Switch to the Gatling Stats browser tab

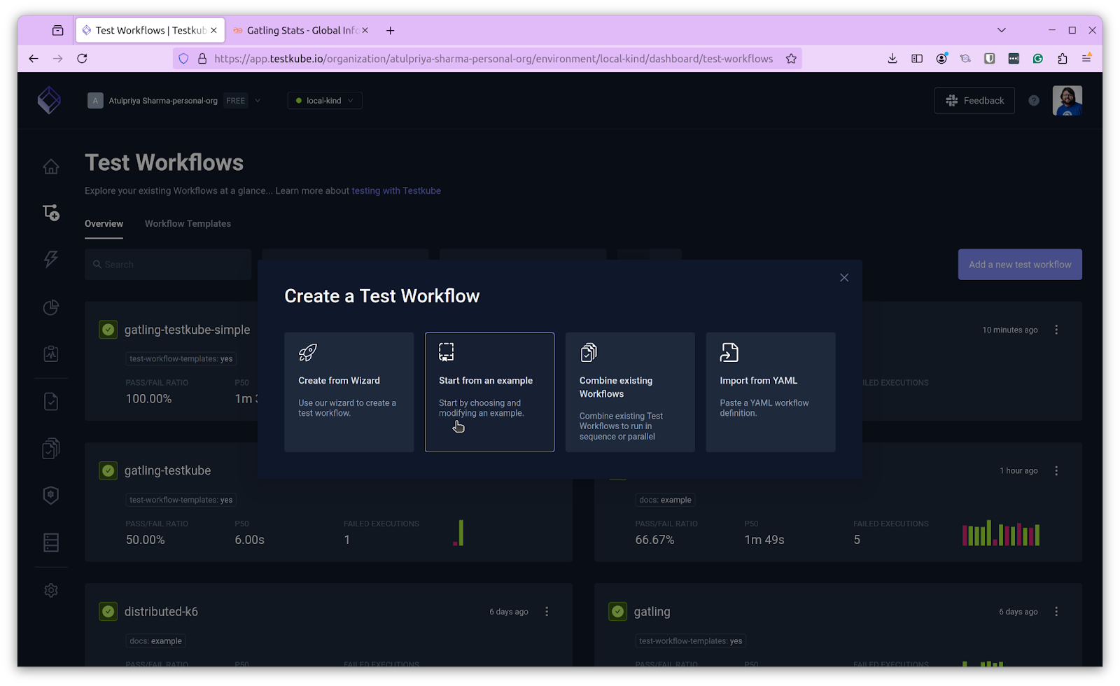click(x=302, y=30)
